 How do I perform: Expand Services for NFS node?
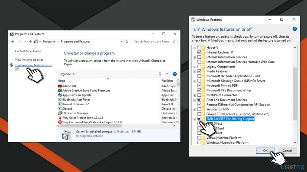195,110
